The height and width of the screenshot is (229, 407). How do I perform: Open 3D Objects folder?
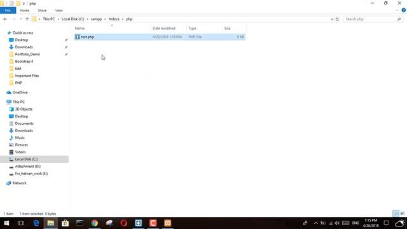point(24,109)
